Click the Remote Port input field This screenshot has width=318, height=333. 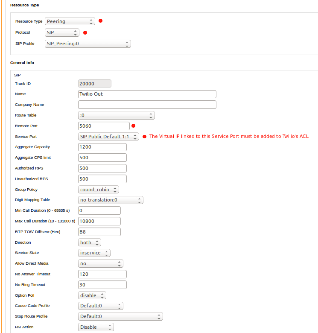tap(104, 126)
